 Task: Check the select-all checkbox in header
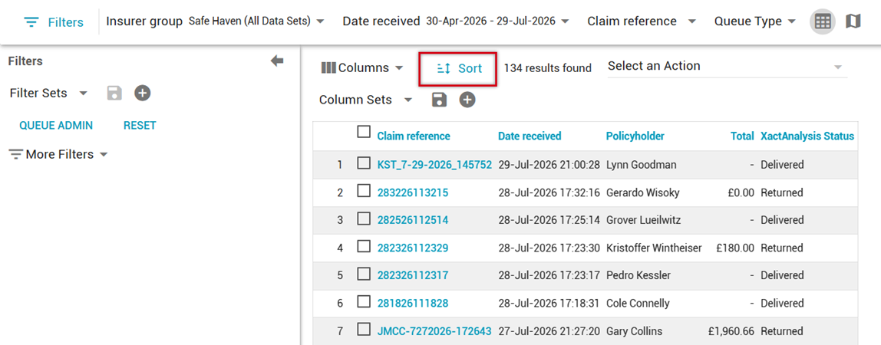click(364, 132)
